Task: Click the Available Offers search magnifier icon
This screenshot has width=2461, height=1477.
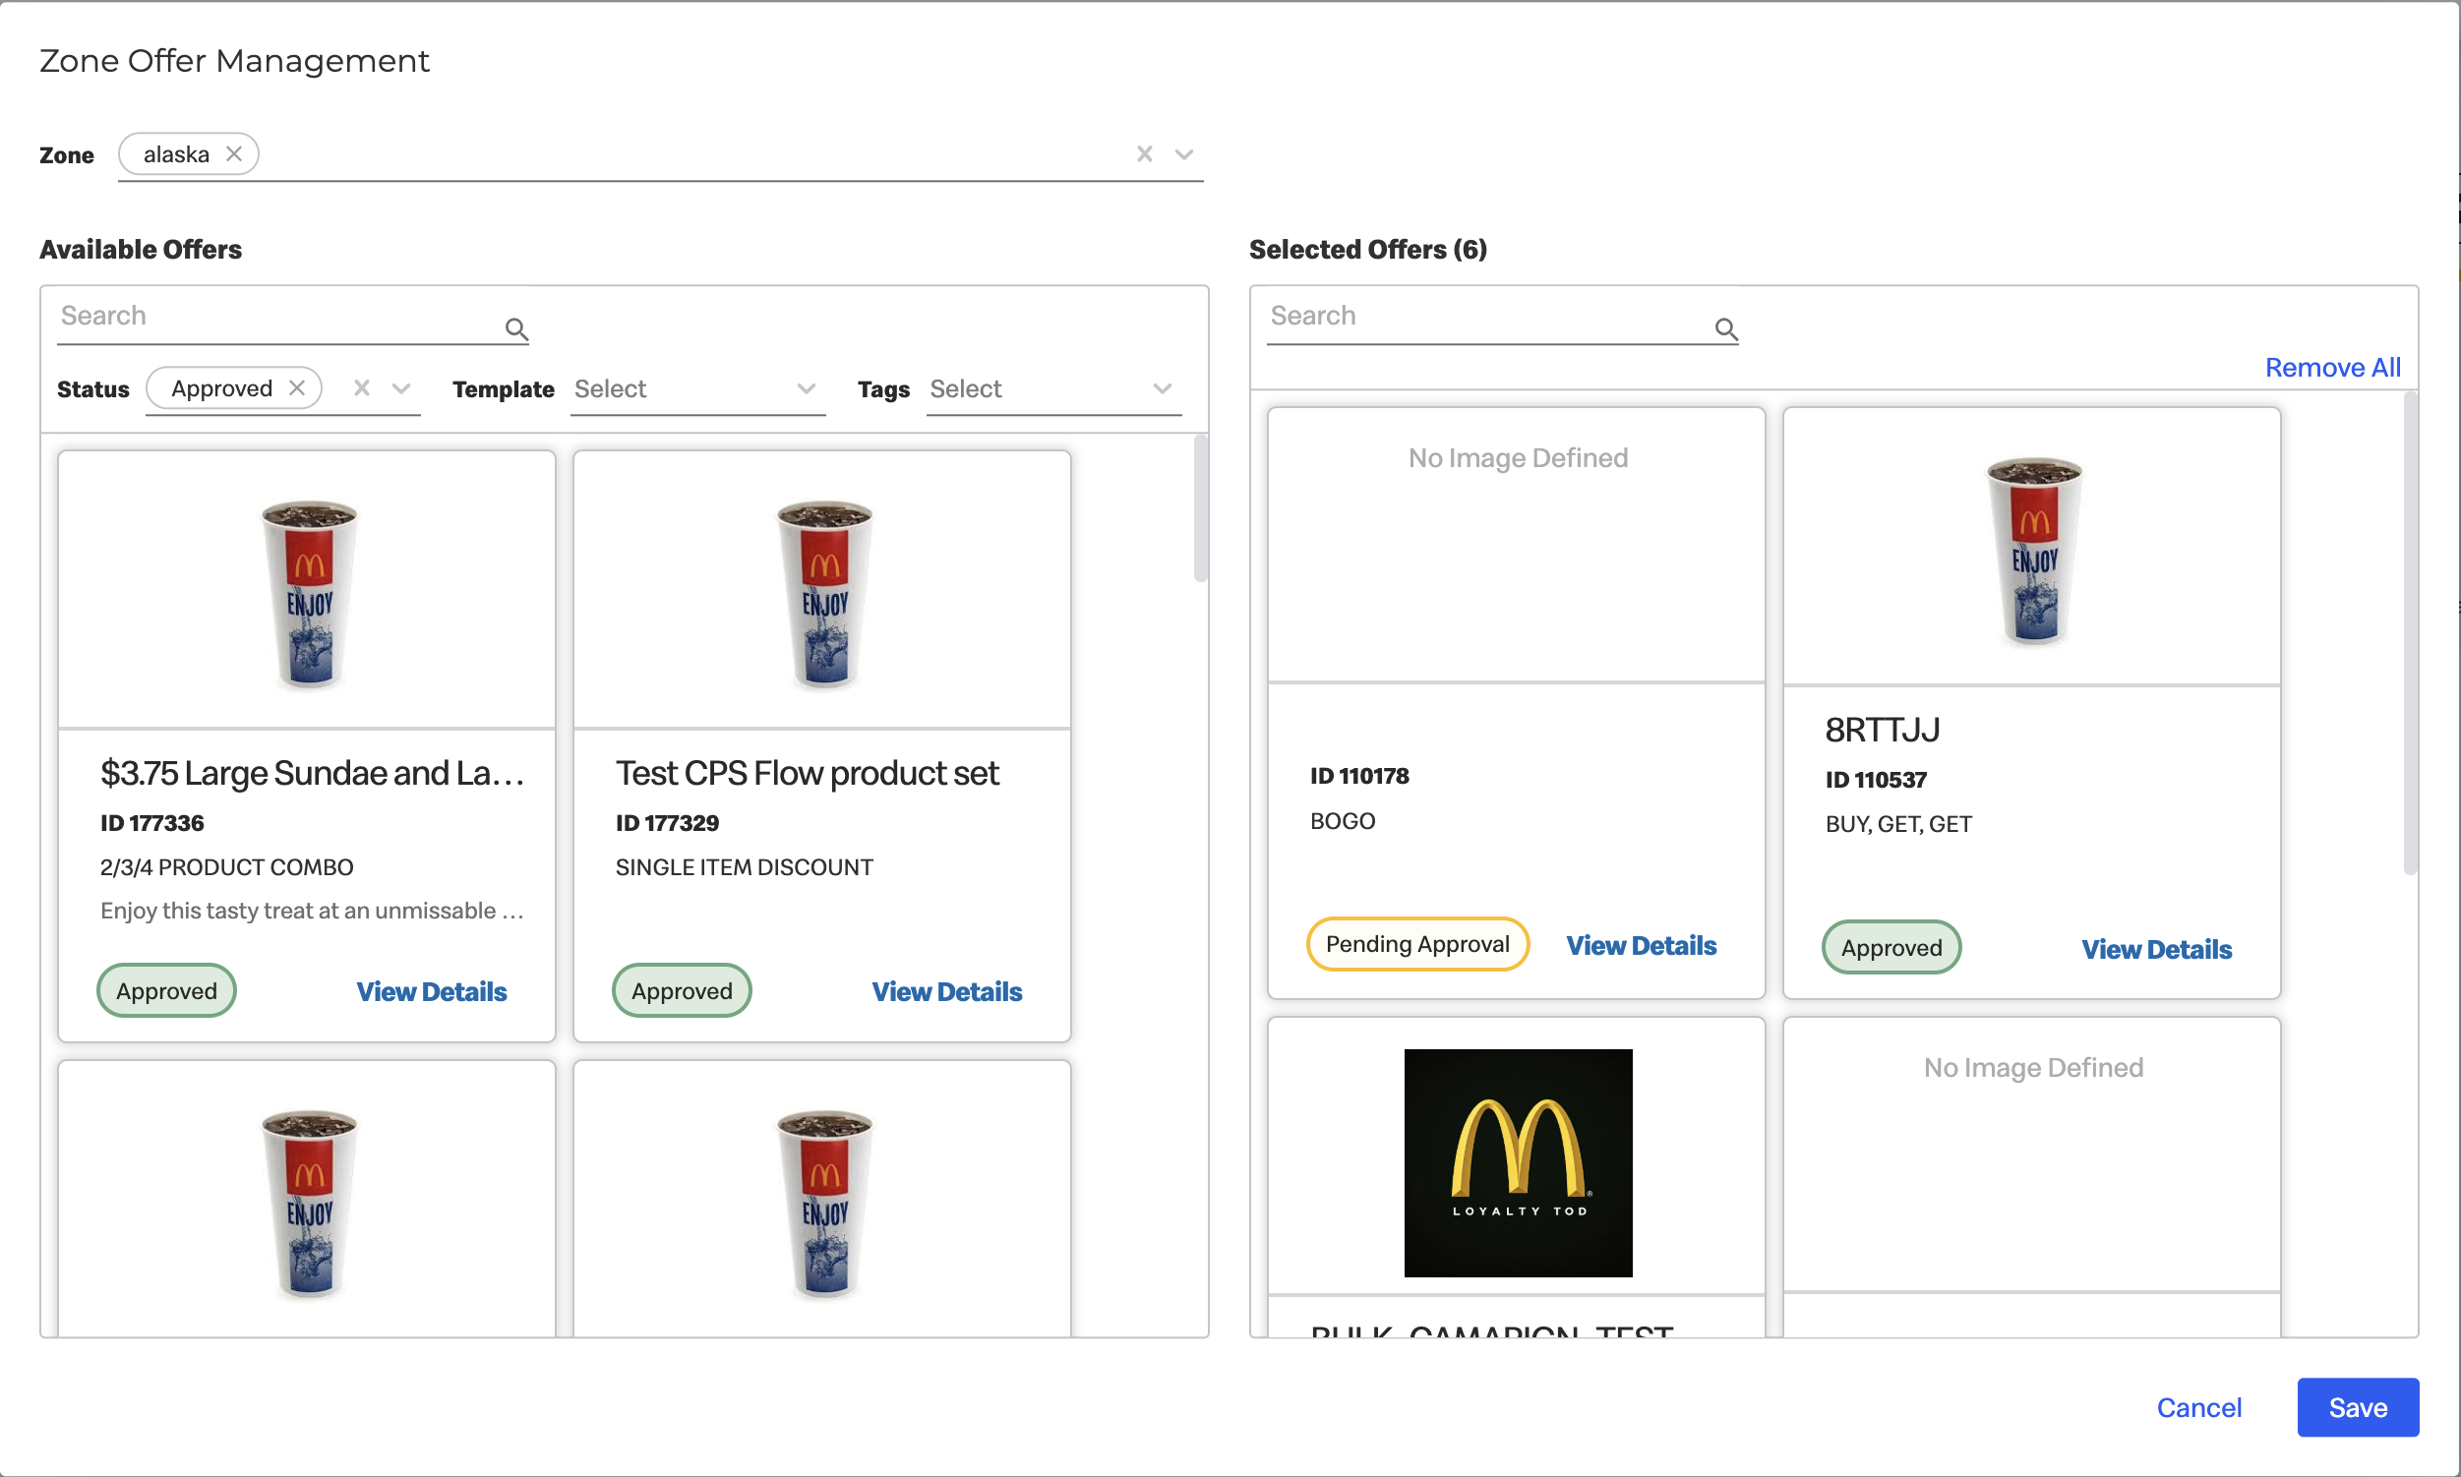Action: (x=515, y=328)
